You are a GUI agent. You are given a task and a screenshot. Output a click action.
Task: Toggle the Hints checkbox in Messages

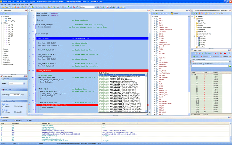[27, 121]
